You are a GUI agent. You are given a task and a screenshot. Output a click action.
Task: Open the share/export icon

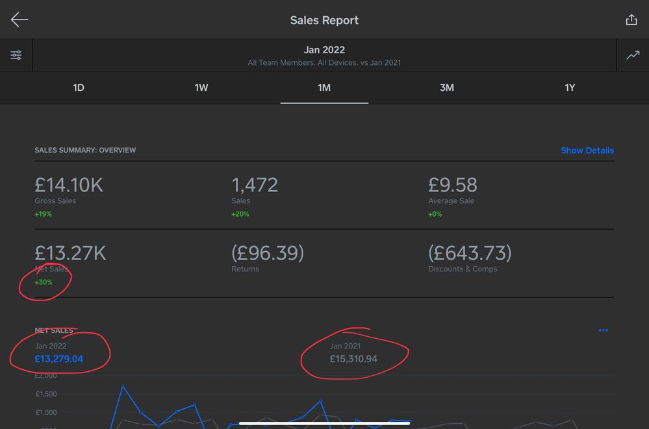pyautogui.click(x=631, y=20)
